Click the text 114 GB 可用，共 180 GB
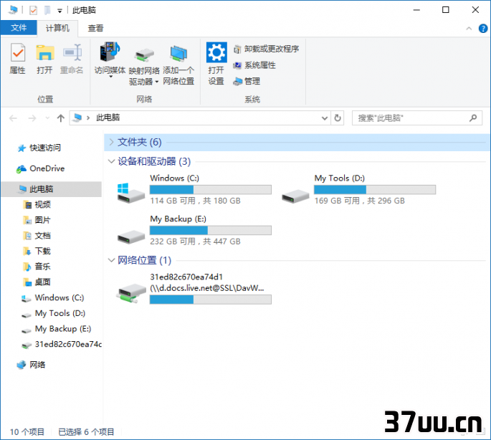Viewport: 491px width, 440px height. point(196,201)
